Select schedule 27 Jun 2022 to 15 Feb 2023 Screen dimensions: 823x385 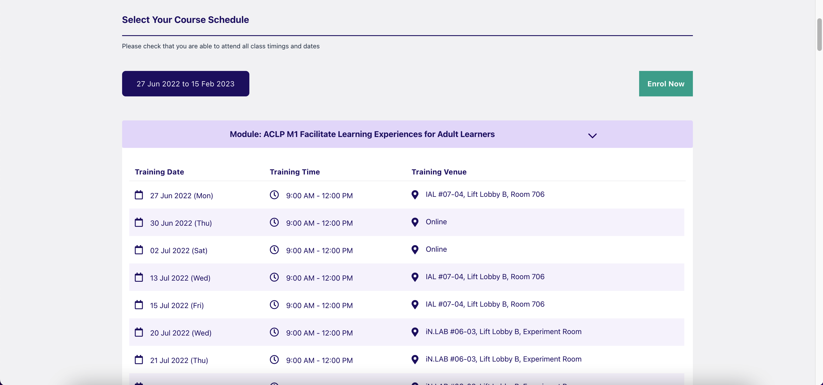tap(185, 84)
